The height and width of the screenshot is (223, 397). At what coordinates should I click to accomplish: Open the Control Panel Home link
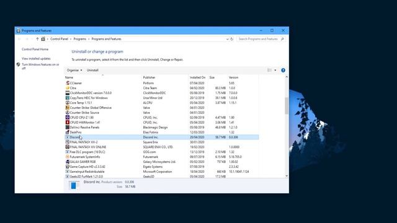coord(35,50)
